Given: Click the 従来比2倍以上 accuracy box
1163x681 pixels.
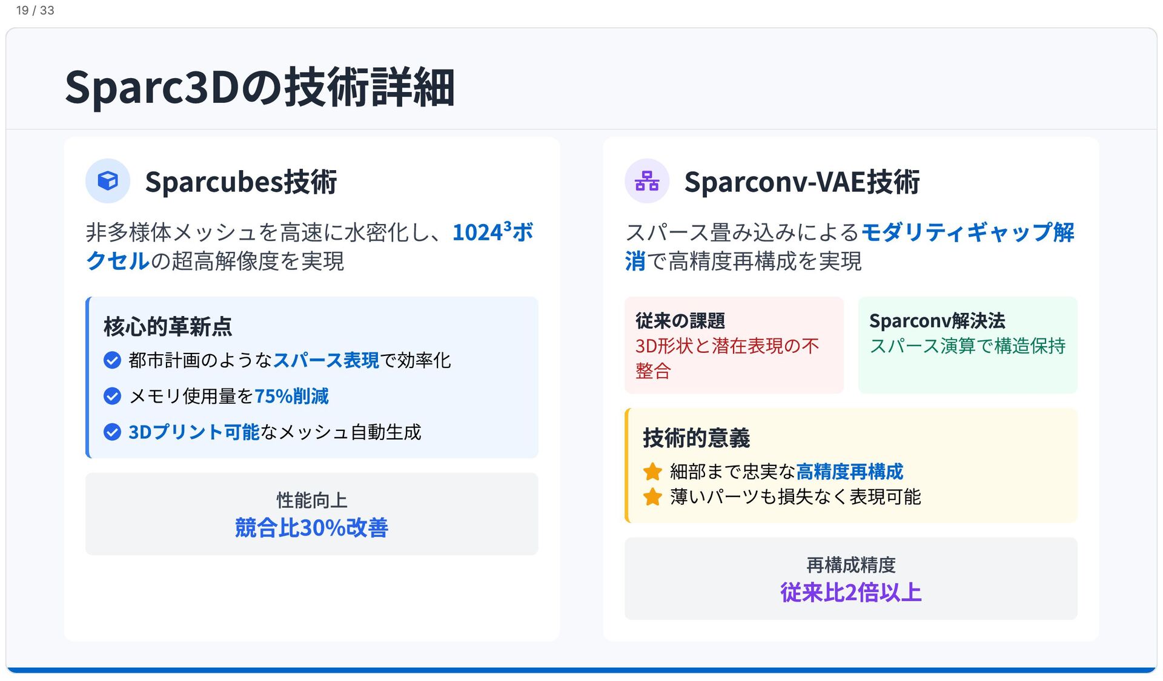Looking at the screenshot, I should 851,579.
